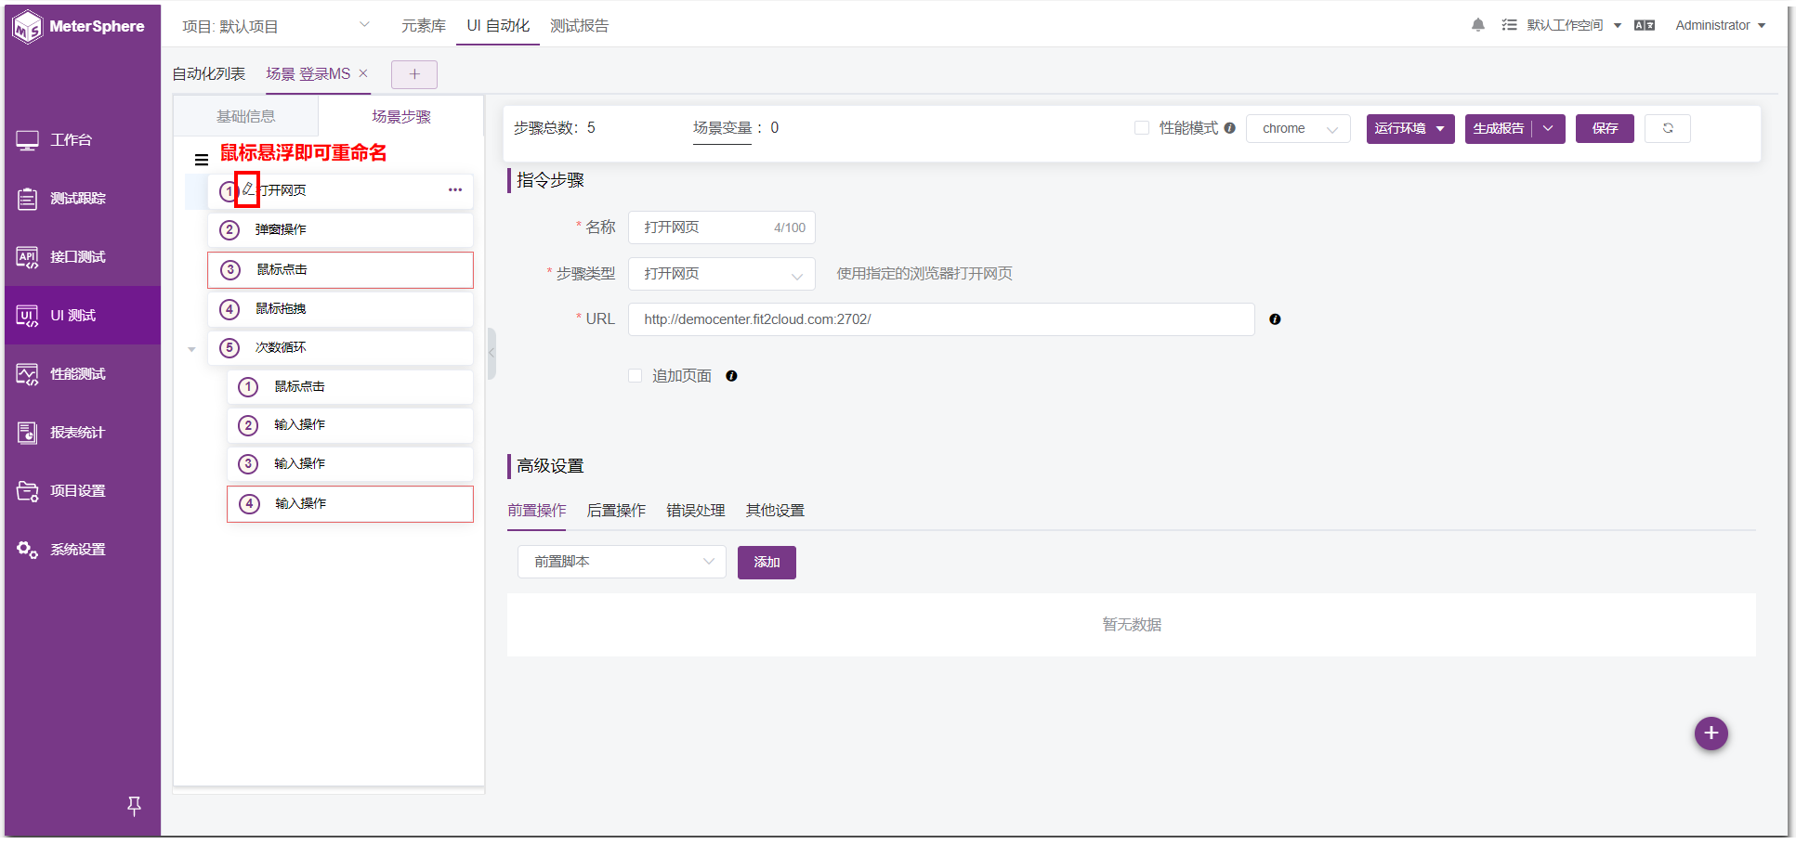Switch to the 错误处理 tab
1796x844 pixels.
[x=696, y=511]
